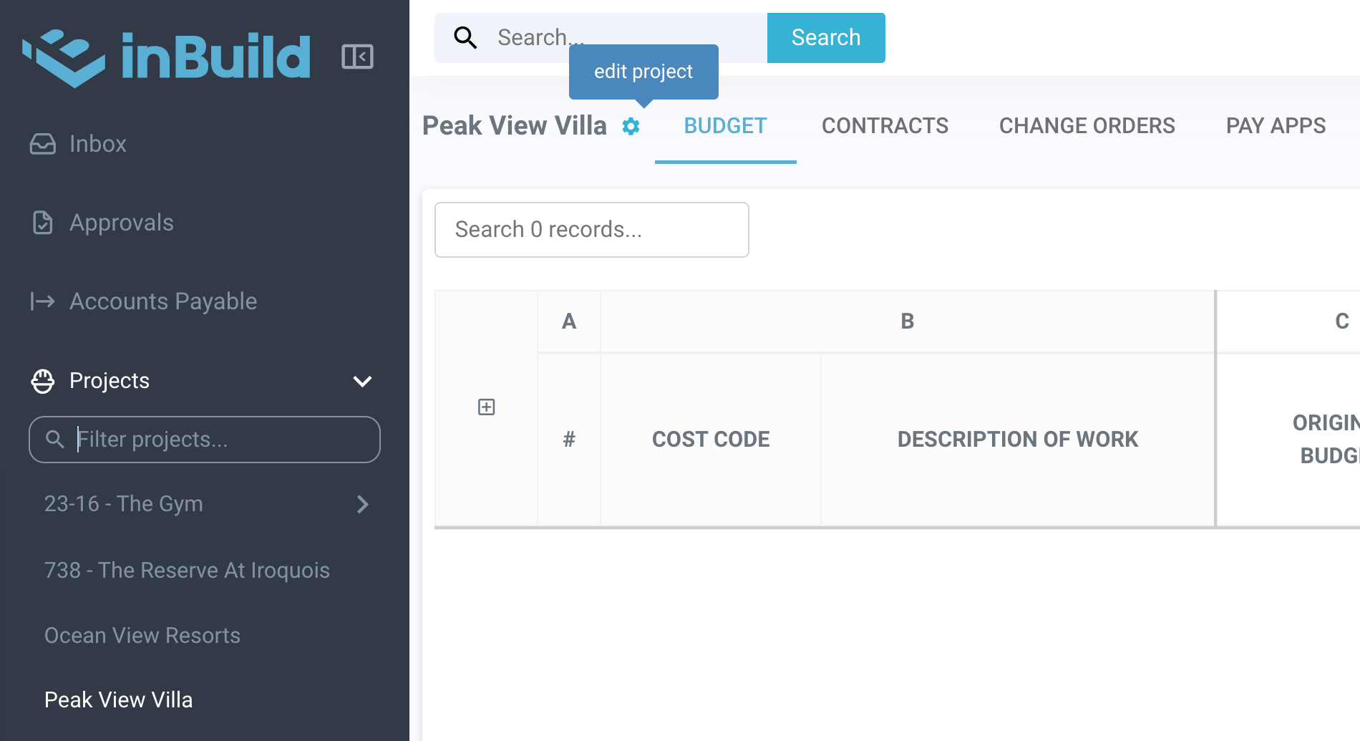Open the 738 - The Reserve At Iroquois project
Viewport: 1360px width, 741px height.
[187, 571]
